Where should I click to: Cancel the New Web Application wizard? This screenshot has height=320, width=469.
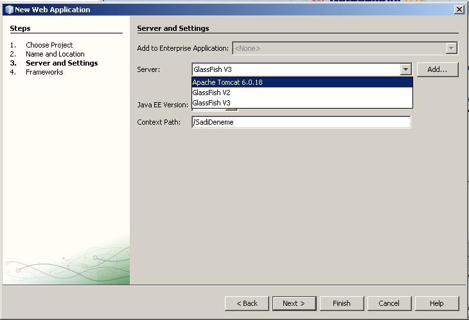pos(389,303)
